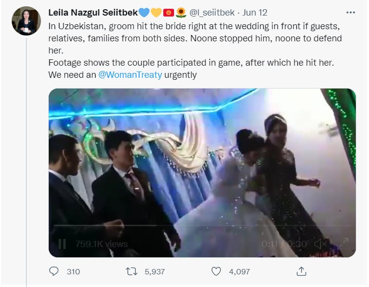369x287 pixels.
Task: Click the 4,097 likes count
Action: click(x=239, y=272)
